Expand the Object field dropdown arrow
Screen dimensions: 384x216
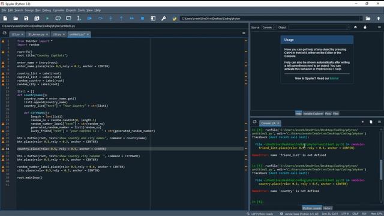pyautogui.click(x=348, y=28)
